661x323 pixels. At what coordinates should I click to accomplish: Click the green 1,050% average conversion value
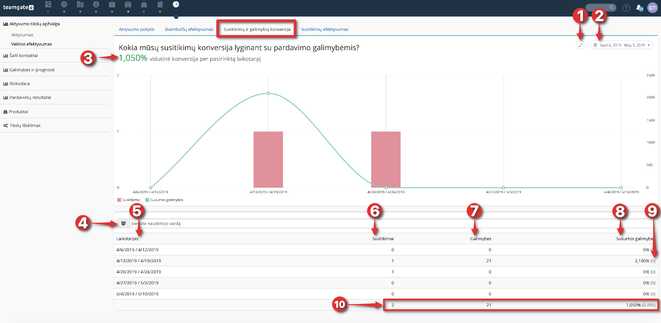coord(133,58)
